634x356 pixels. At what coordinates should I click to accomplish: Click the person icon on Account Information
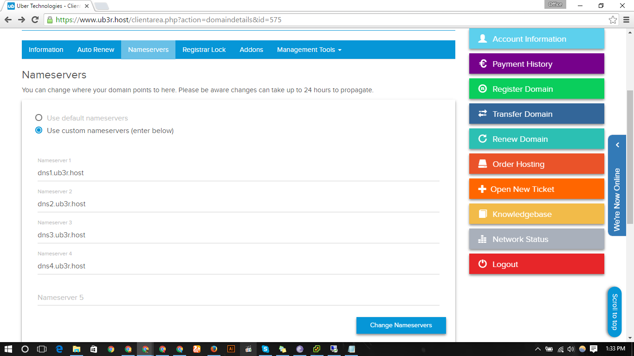(483, 39)
